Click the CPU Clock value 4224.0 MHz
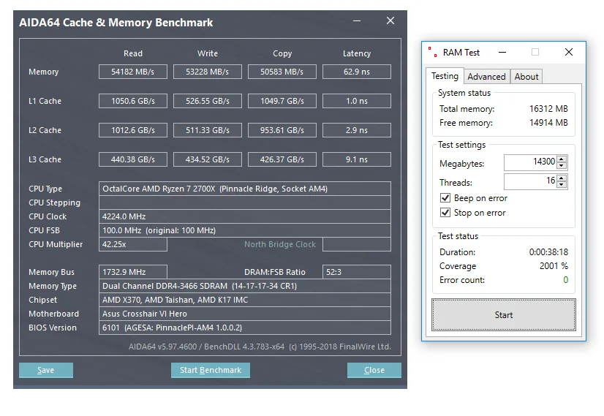The image size is (604, 416). (x=245, y=216)
